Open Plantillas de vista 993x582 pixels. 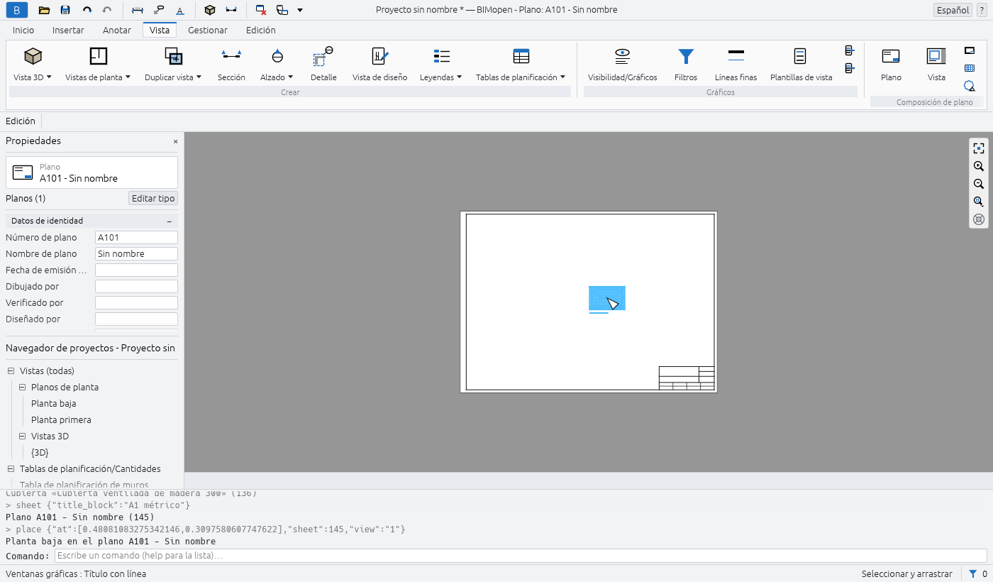(801, 65)
